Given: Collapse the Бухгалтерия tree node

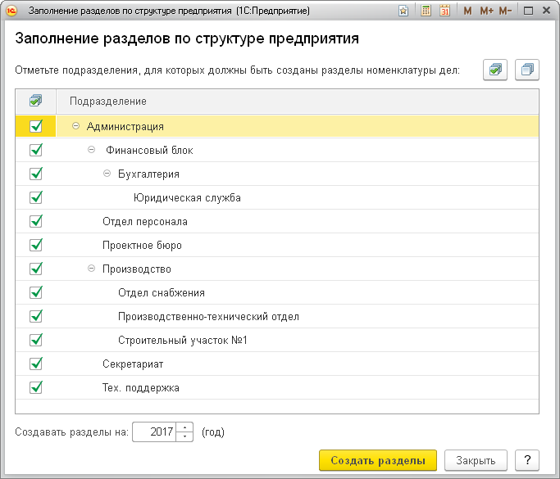Looking at the screenshot, I should click(107, 174).
